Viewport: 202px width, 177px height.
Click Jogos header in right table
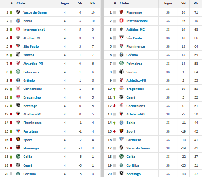[x=168, y=3]
